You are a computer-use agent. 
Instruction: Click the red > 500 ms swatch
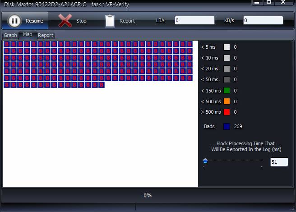(x=227, y=112)
